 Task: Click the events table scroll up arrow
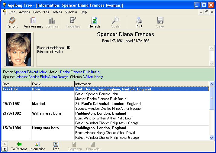click(x=211, y=84)
